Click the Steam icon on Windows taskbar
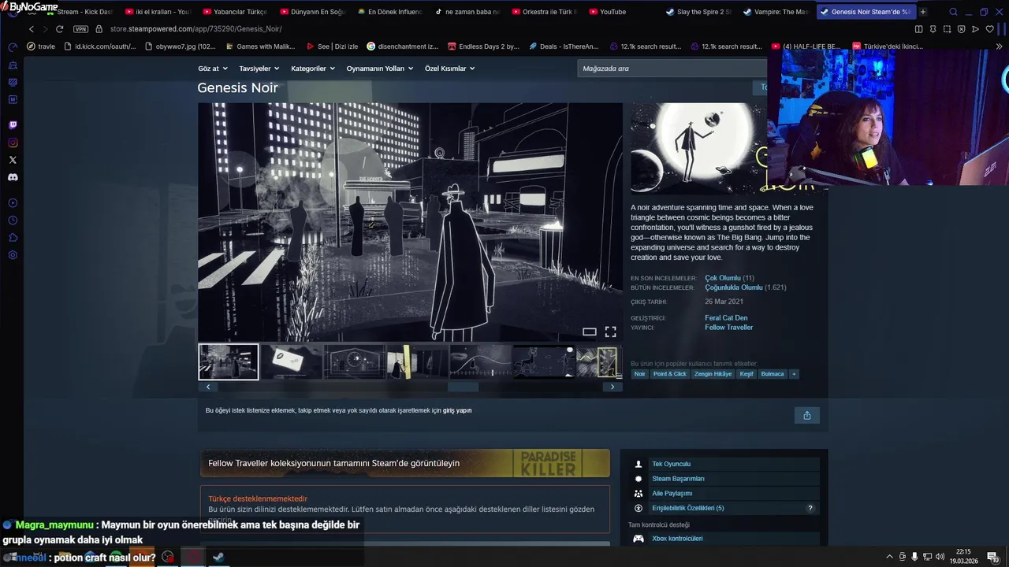This screenshot has width=1009, height=567. pos(218,557)
